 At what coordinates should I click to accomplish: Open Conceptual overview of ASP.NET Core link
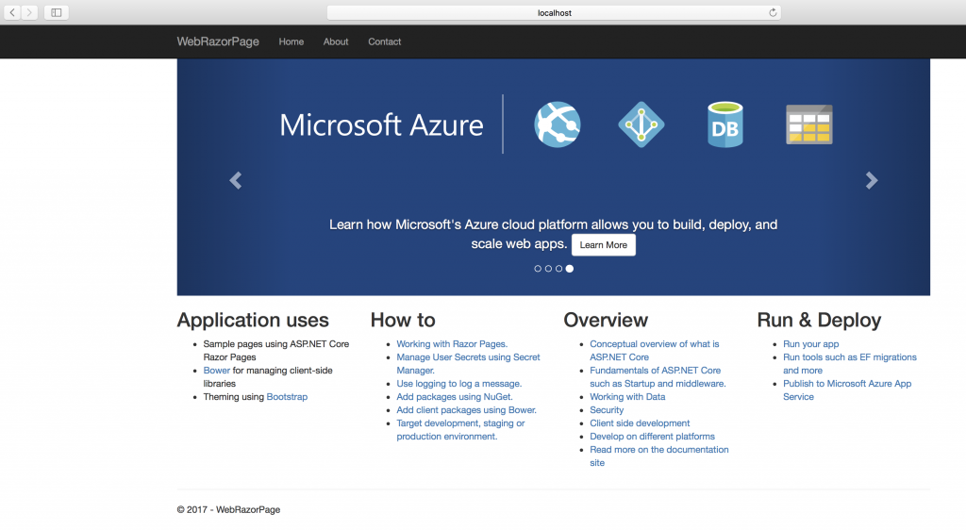(655, 350)
